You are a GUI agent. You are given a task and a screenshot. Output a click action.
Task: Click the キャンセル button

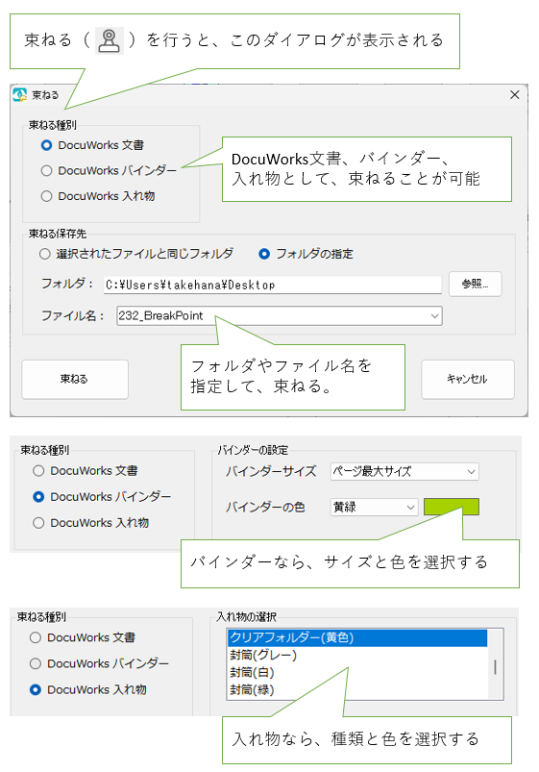[468, 379]
